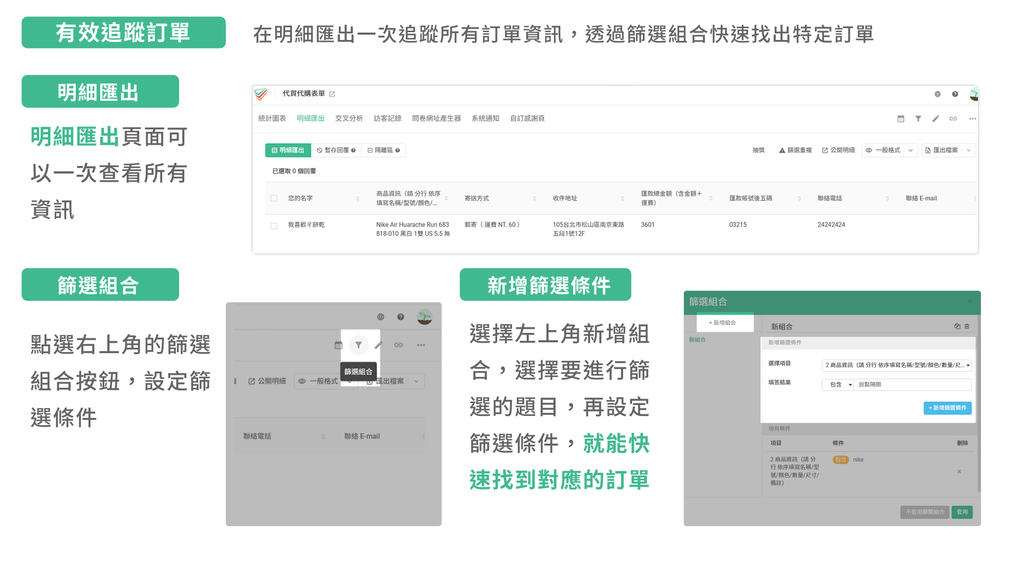
Task: Click 公開明細 in top screenshot
Action: point(839,150)
